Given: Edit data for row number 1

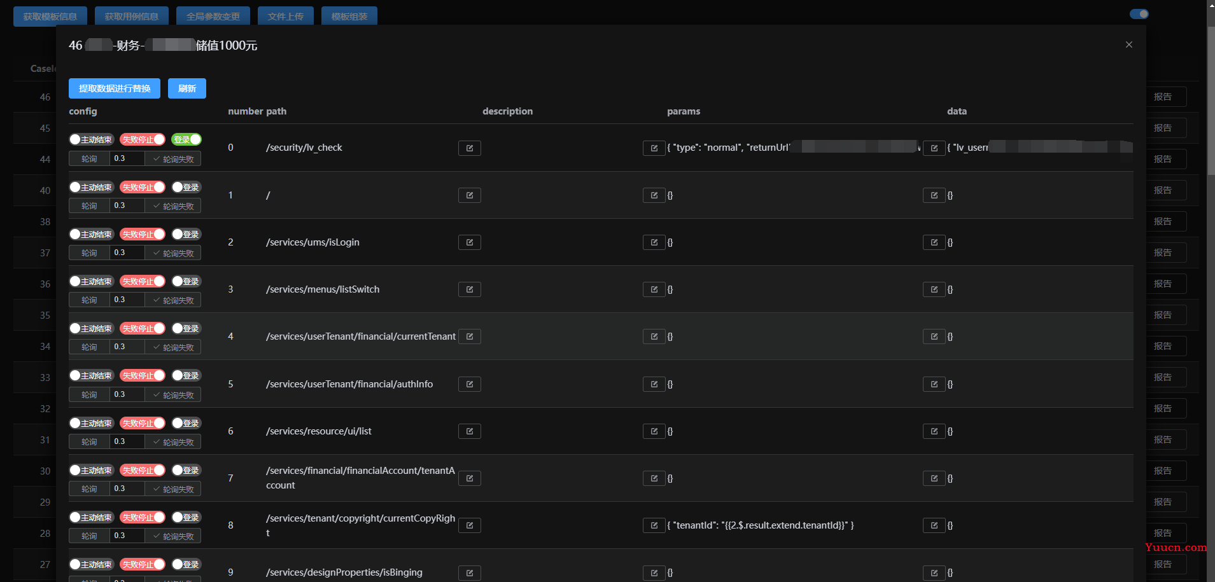Looking at the screenshot, I should click(x=934, y=195).
